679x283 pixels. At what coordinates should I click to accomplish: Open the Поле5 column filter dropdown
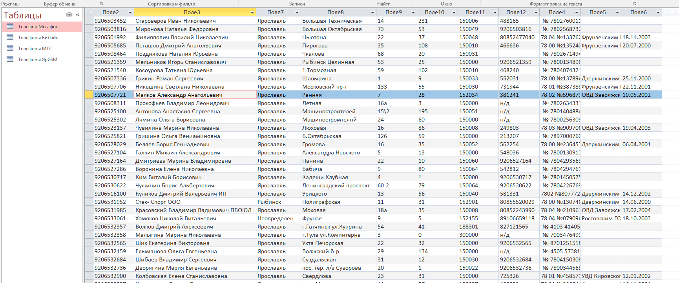tap(617, 13)
